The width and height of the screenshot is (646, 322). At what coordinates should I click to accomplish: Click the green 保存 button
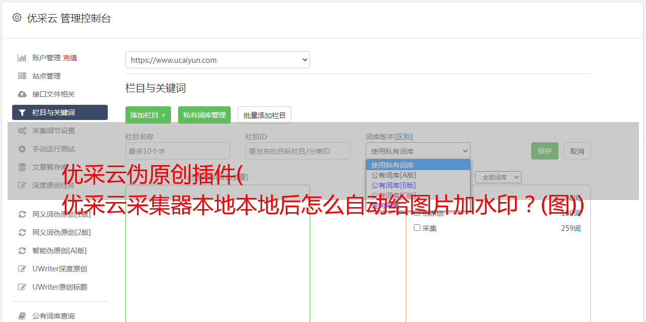pyautogui.click(x=545, y=151)
